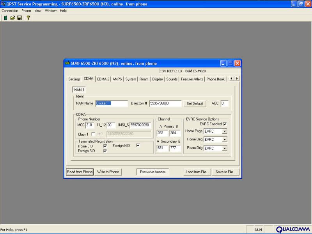
Task: Switch to the Phone Book tab
Action: (x=216, y=79)
